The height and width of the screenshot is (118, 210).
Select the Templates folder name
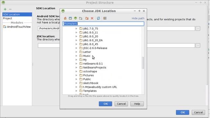pos(90,91)
